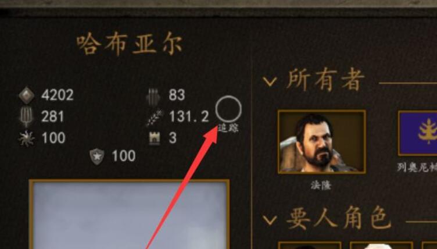Click the security shield star icon

97,156
